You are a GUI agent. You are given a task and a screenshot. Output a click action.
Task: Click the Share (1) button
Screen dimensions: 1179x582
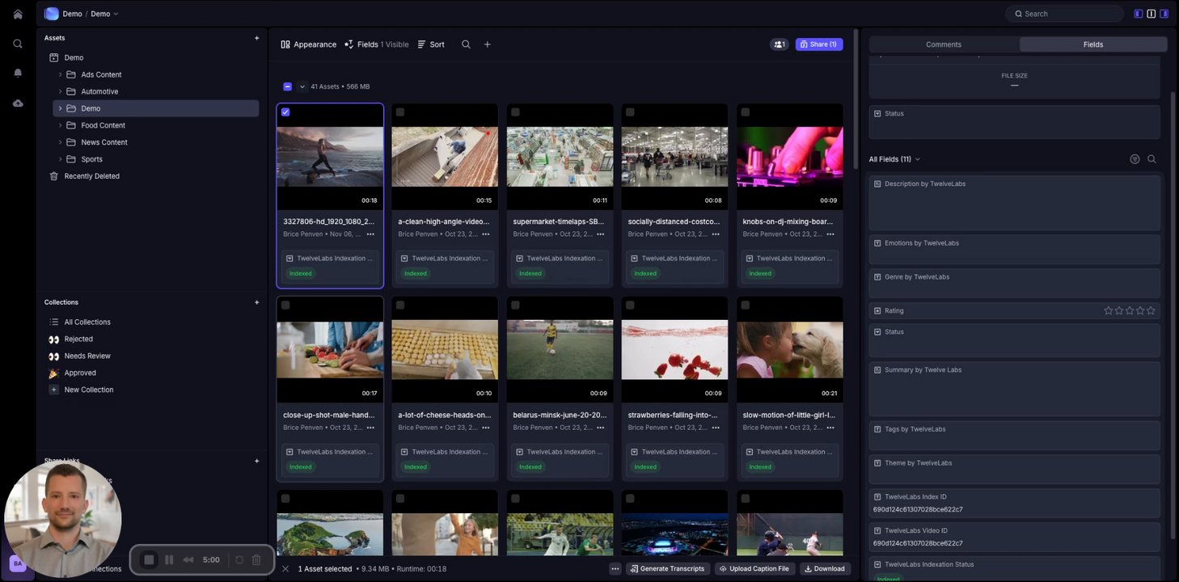[819, 44]
